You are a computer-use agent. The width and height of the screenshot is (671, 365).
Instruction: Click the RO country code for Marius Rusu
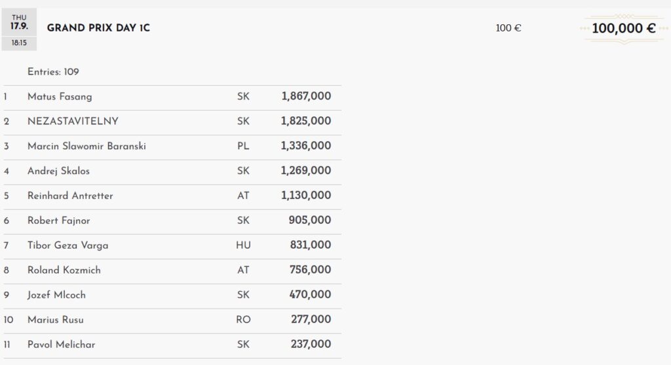pos(243,320)
